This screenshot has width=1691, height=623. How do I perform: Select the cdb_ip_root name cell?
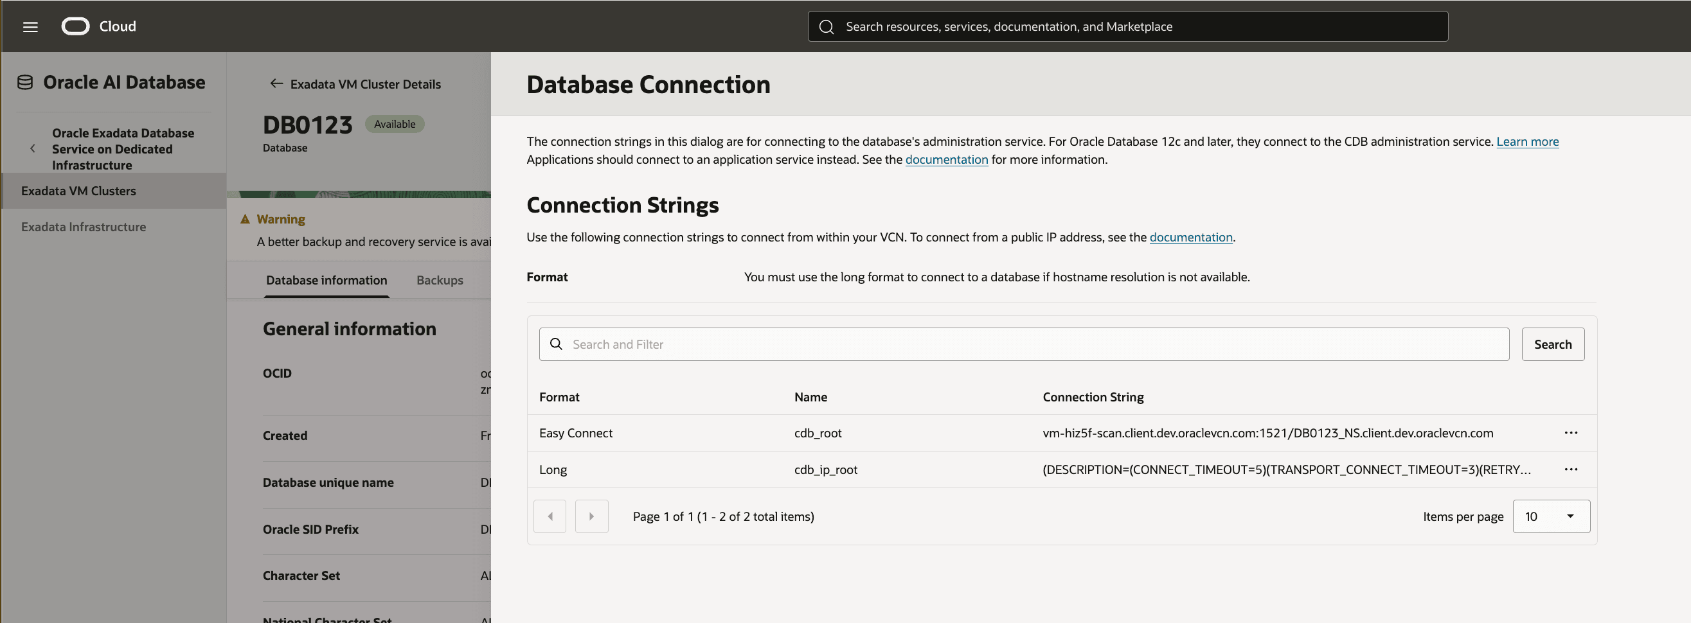(x=825, y=469)
